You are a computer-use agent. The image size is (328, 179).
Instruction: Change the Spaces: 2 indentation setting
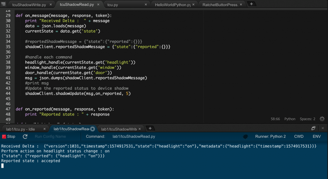point(307,119)
